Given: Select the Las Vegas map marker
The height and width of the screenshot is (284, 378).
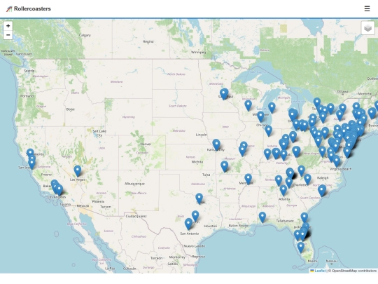Looking at the screenshot, I should [x=78, y=171].
